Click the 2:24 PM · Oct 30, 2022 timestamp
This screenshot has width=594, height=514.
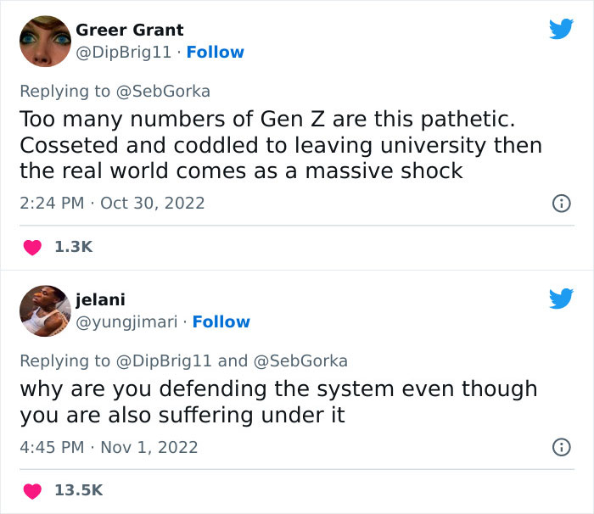[x=112, y=204]
